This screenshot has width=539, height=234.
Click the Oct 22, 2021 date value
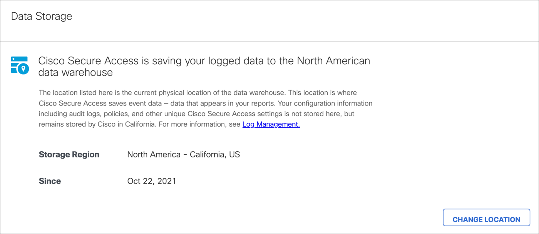coord(152,181)
